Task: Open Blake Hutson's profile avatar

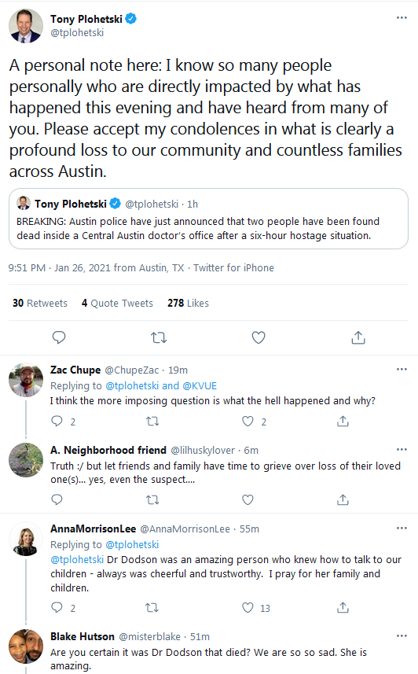Action: [26, 646]
